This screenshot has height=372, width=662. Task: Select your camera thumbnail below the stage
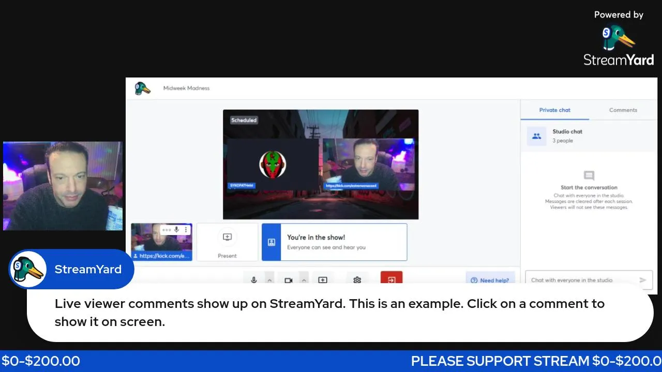[161, 242]
